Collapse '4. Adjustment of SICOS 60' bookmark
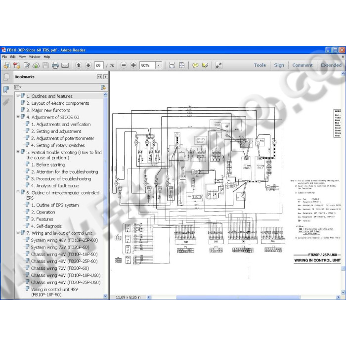This screenshot has width=346, height=346. click(18, 117)
